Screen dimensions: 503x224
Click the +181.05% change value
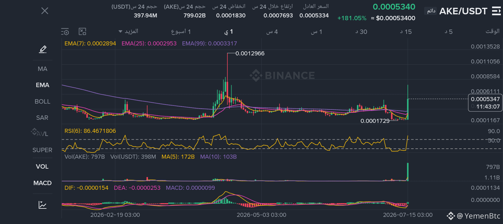point(352,18)
